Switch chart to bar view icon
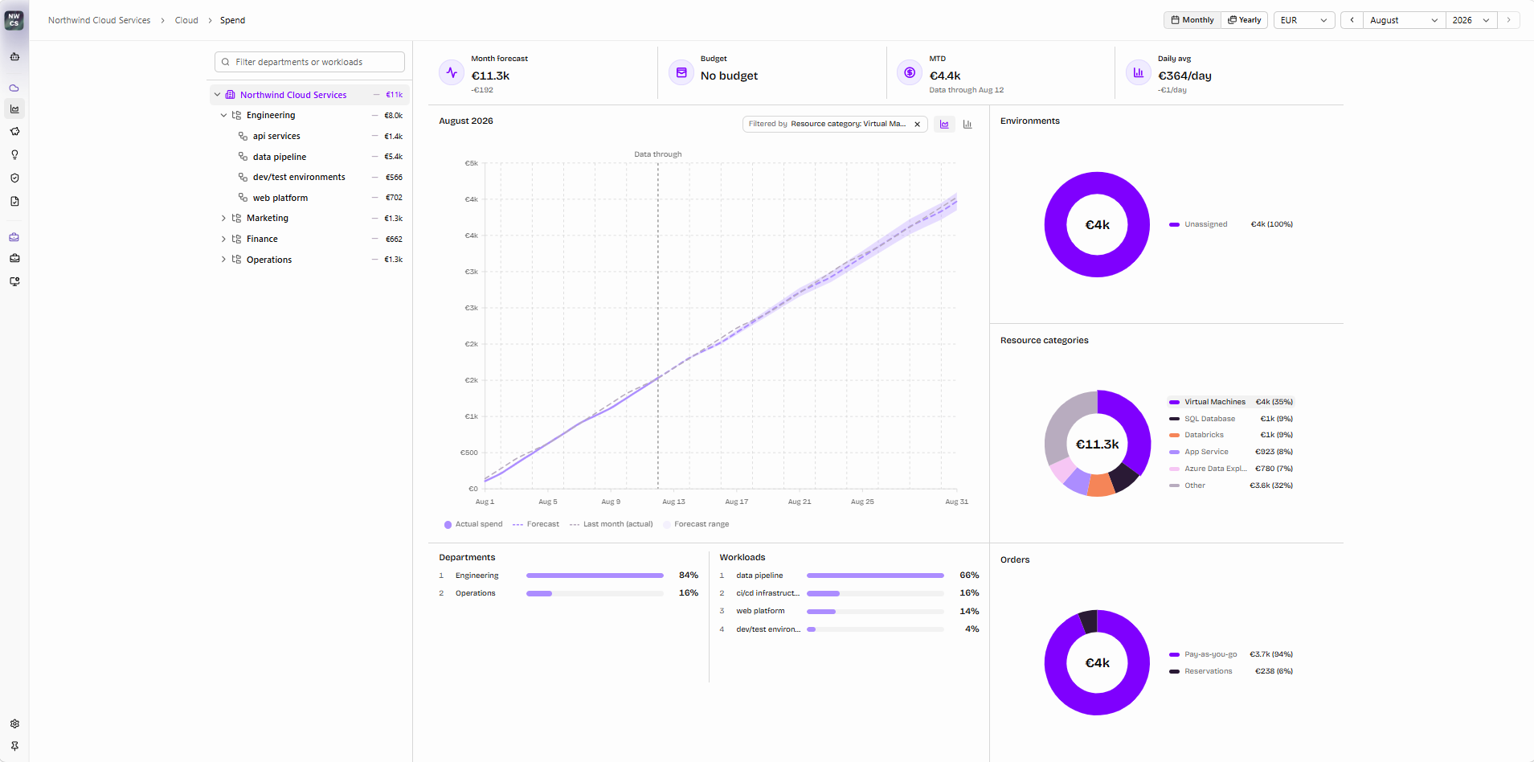1534x762 pixels. coord(967,124)
